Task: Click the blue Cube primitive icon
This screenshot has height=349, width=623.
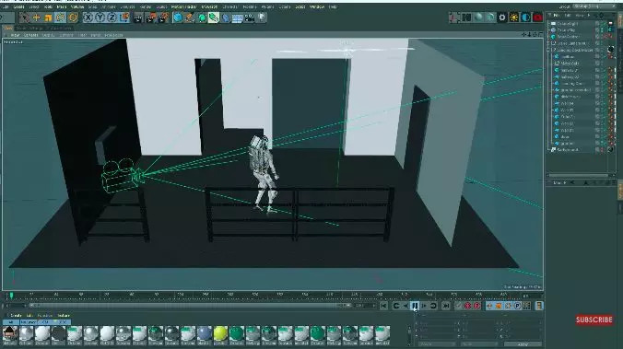Action: (178, 17)
